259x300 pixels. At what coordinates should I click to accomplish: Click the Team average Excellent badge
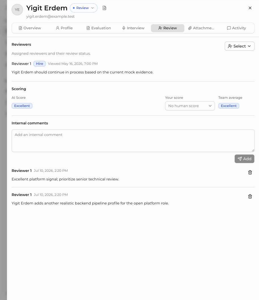click(x=229, y=106)
